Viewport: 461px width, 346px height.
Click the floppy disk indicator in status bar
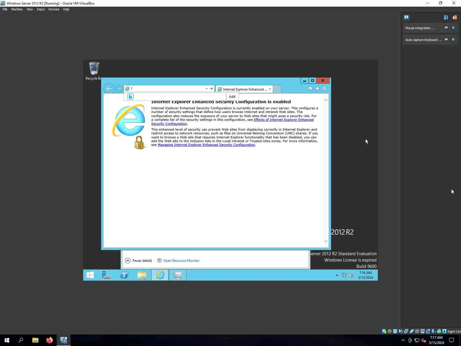395,331
